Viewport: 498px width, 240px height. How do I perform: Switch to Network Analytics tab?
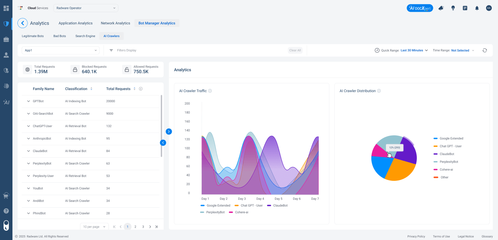[115, 23]
